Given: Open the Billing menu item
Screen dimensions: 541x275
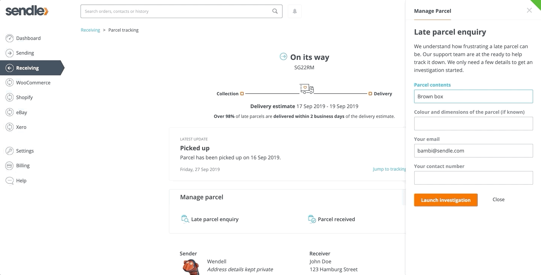Looking at the screenshot, I should [23, 165].
